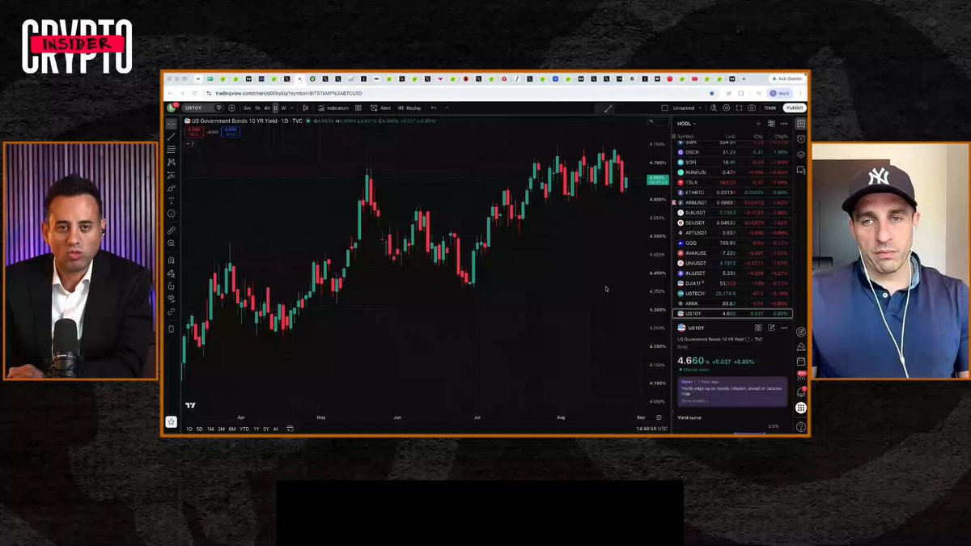Lock all drawing tools

172,286
